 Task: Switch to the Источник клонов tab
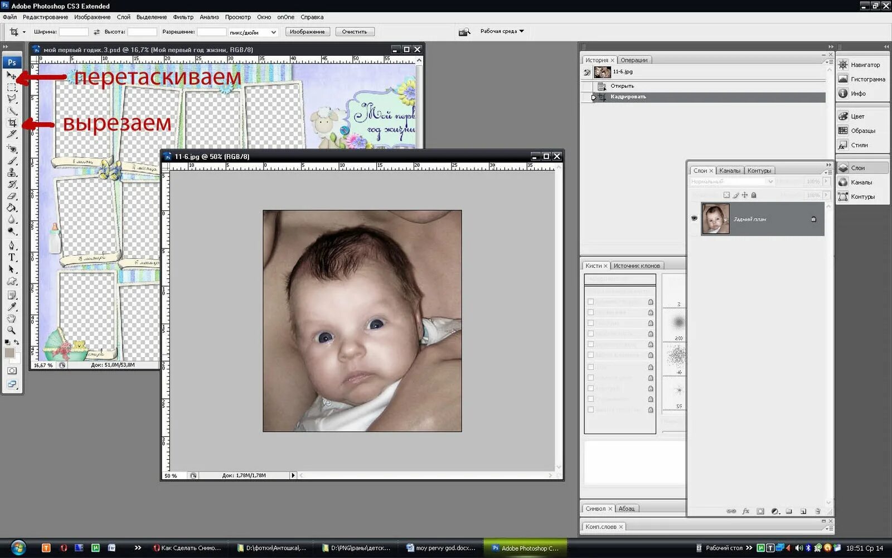(x=636, y=266)
